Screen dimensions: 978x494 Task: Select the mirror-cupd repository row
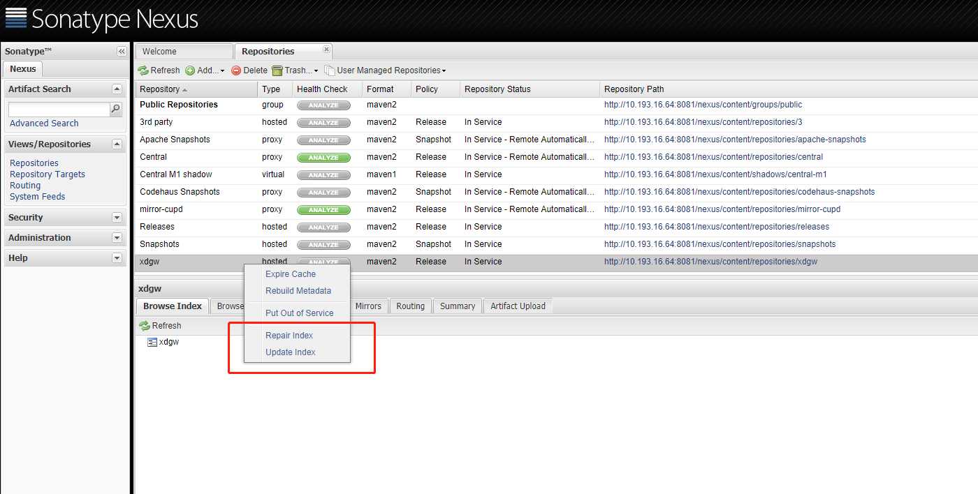click(x=556, y=209)
